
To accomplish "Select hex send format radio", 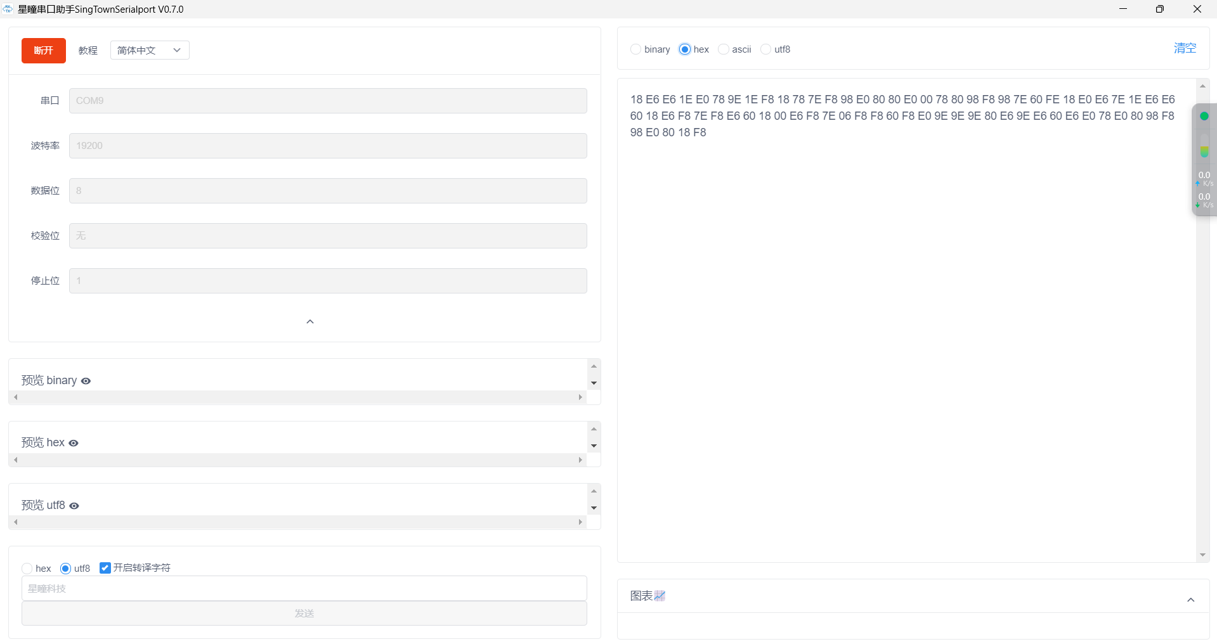I will (x=27, y=569).
